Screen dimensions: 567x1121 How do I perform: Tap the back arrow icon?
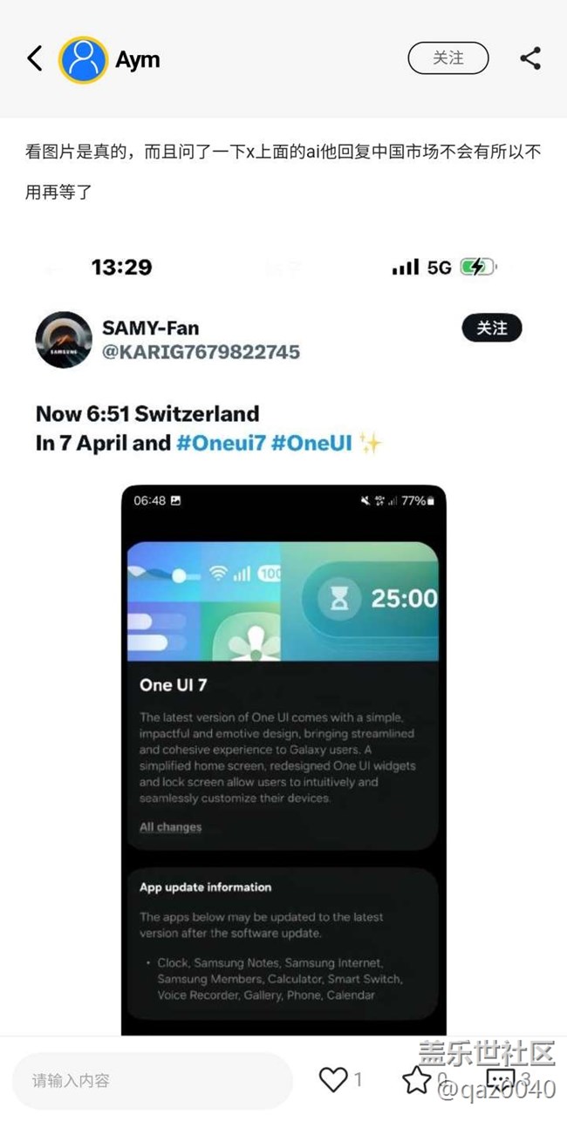click(x=34, y=58)
